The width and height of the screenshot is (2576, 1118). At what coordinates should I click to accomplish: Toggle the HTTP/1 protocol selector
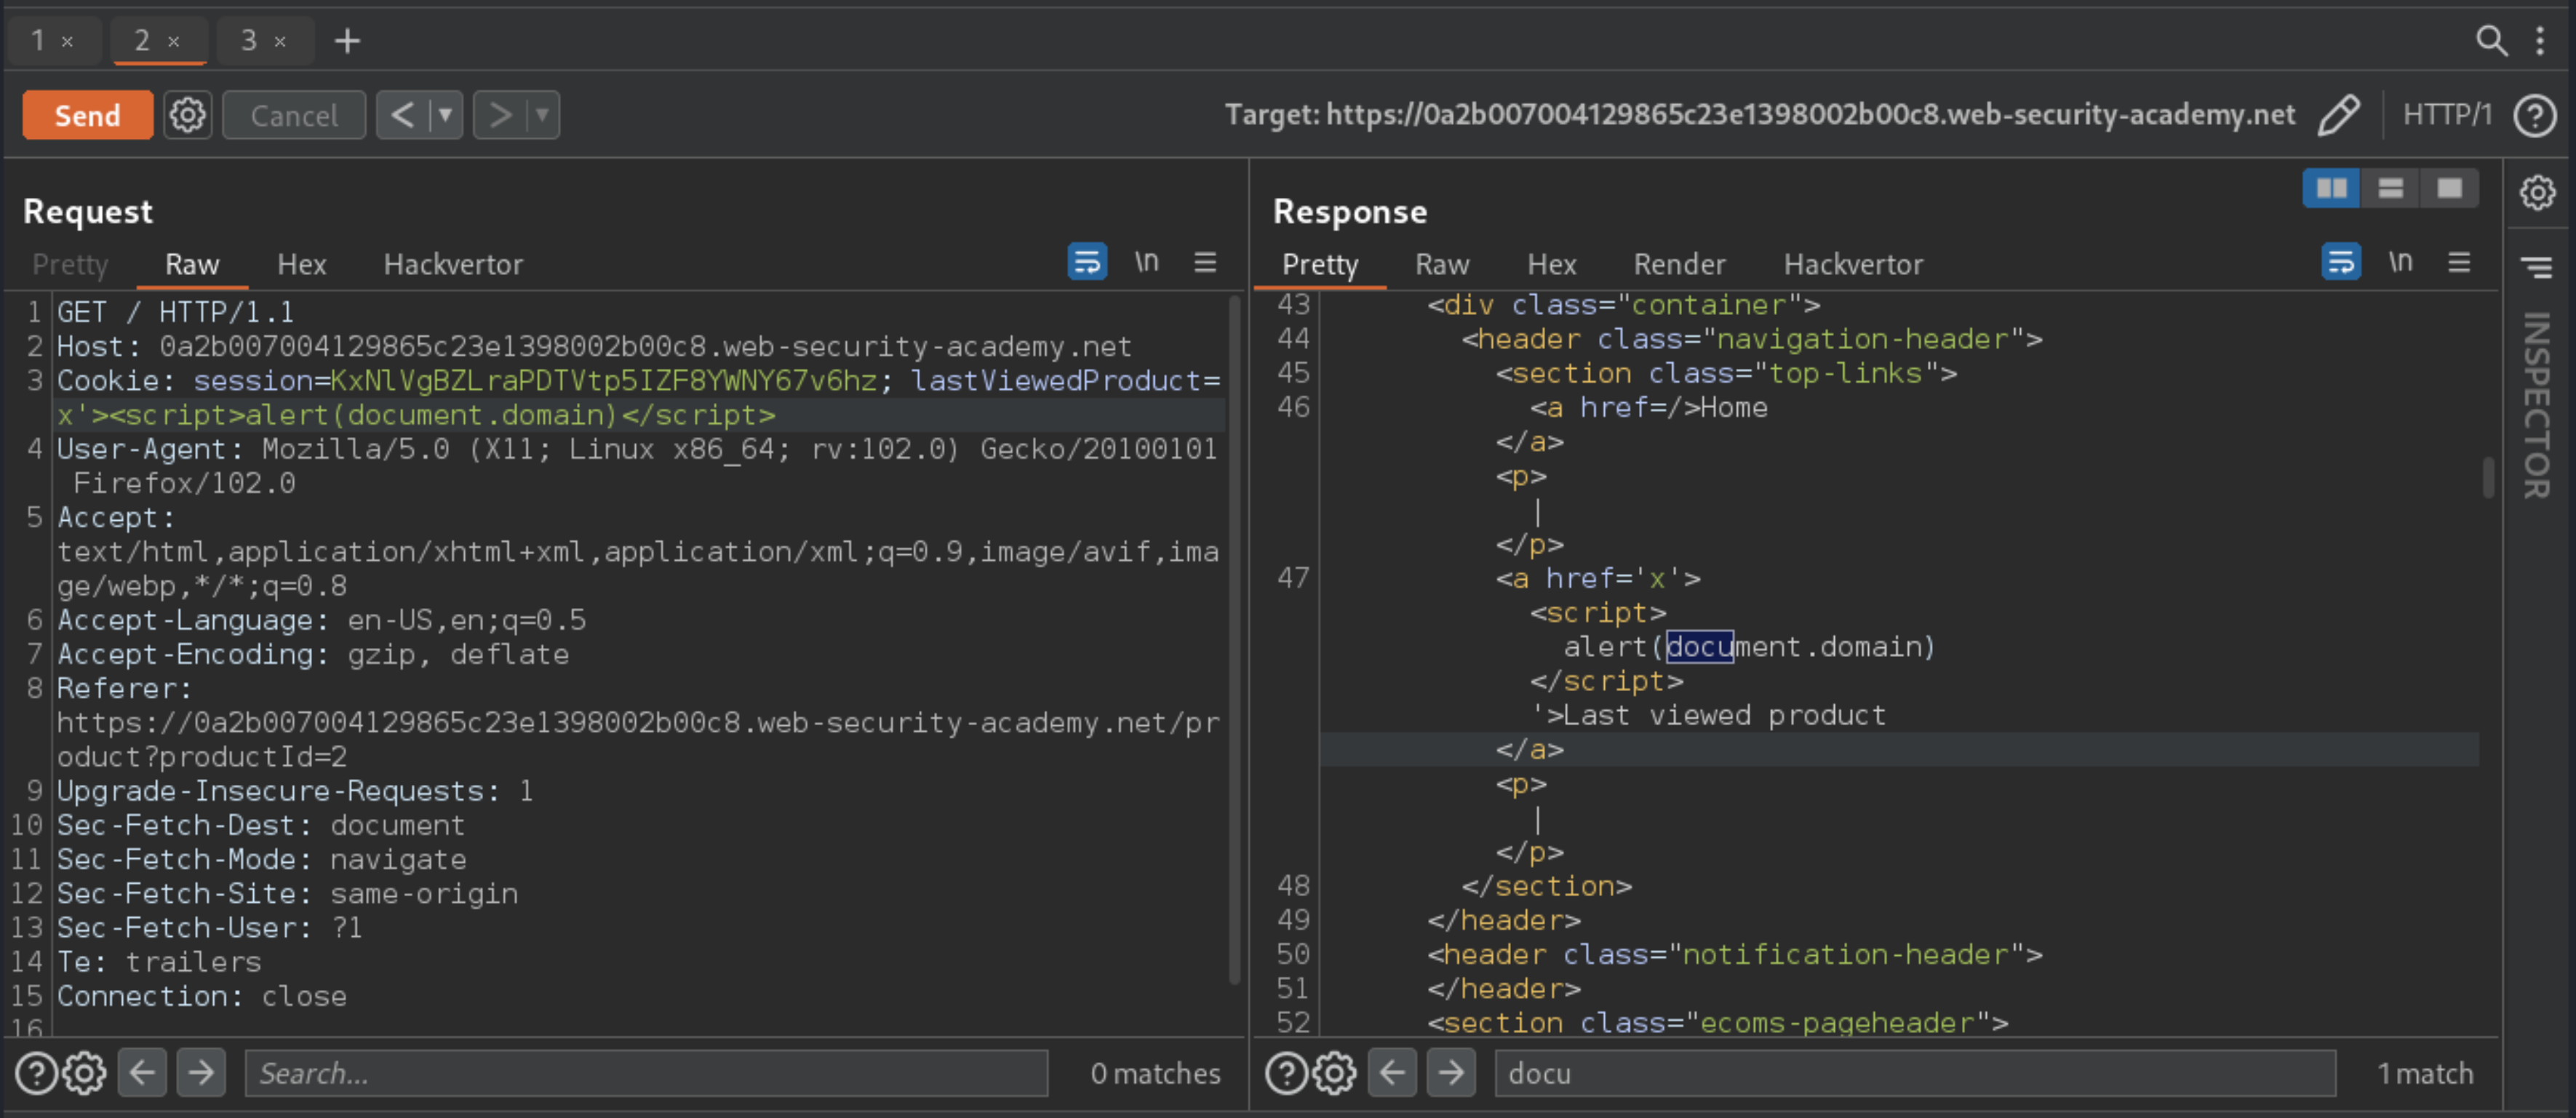(x=2447, y=115)
